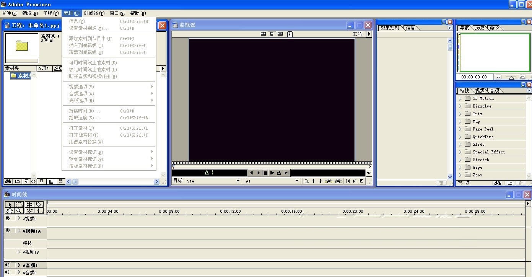
Task: Open the timeline window flyout menu arrow
Action: (528, 204)
